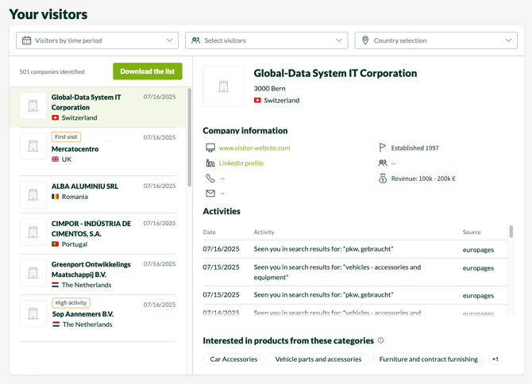
Task: Click the building logo of Sop Aannemers B.V.
Action: tap(33, 313)
